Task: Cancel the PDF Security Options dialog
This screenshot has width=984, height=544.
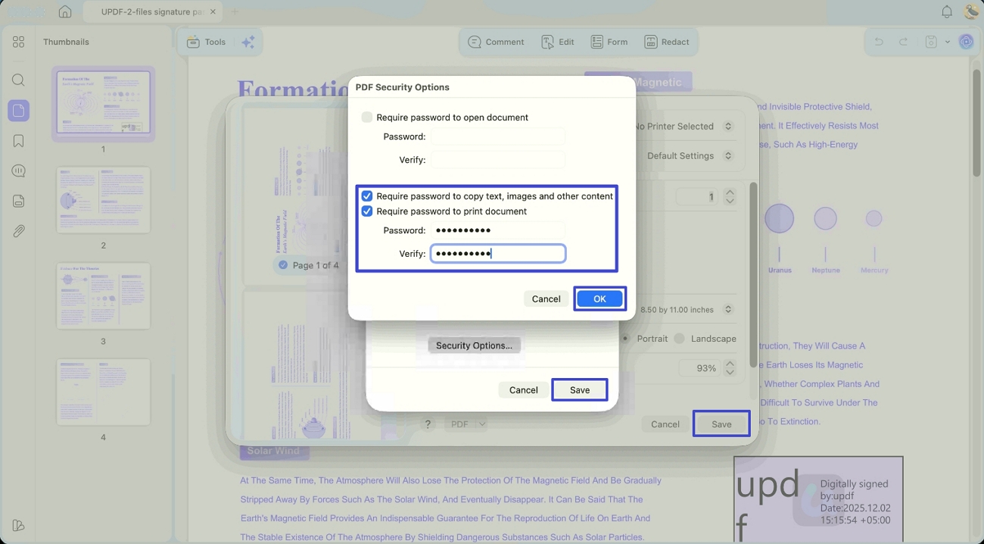Action: [x=546, y=299]
